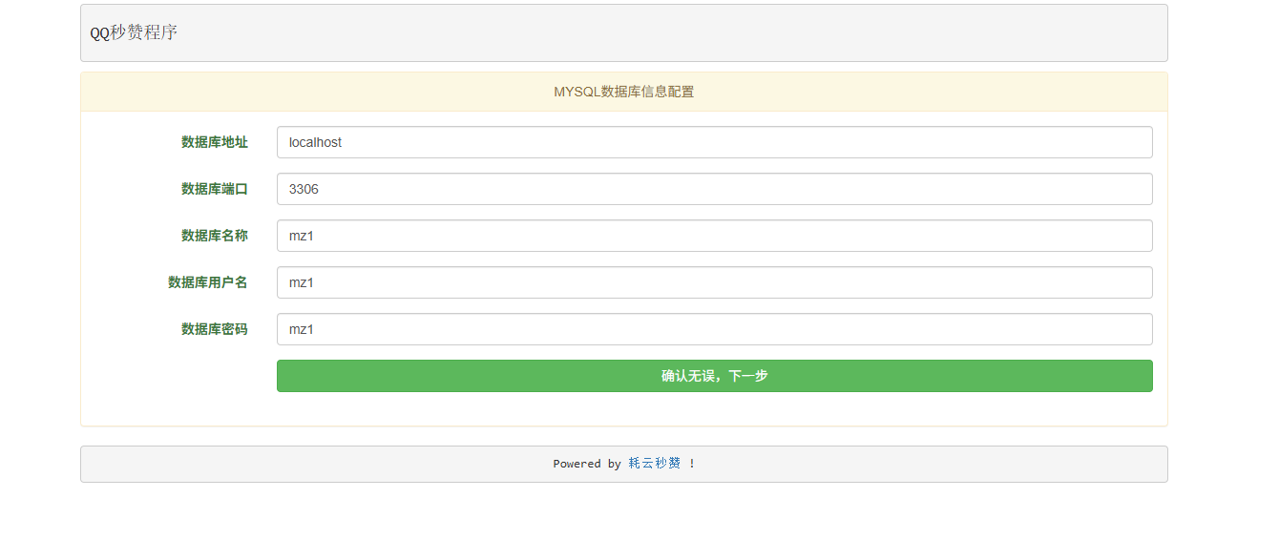Click into the 数据库用户名 input field
The height and width of the screenshot is (540, 1279).
[714, 282]
